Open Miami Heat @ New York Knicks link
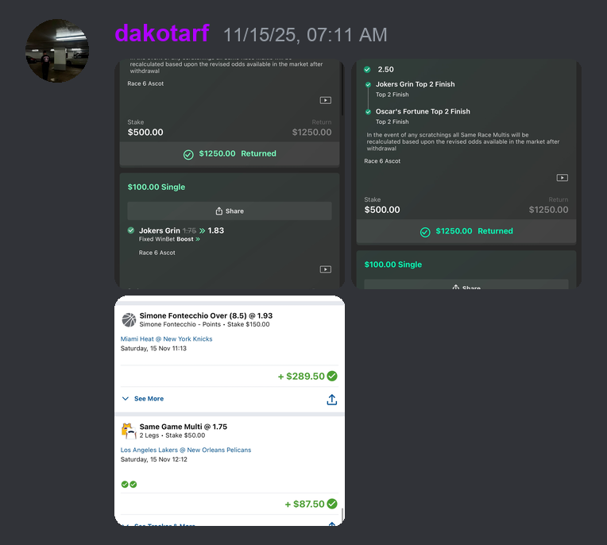The height and width of the screenshot is (545, 607). pos(167,338)
